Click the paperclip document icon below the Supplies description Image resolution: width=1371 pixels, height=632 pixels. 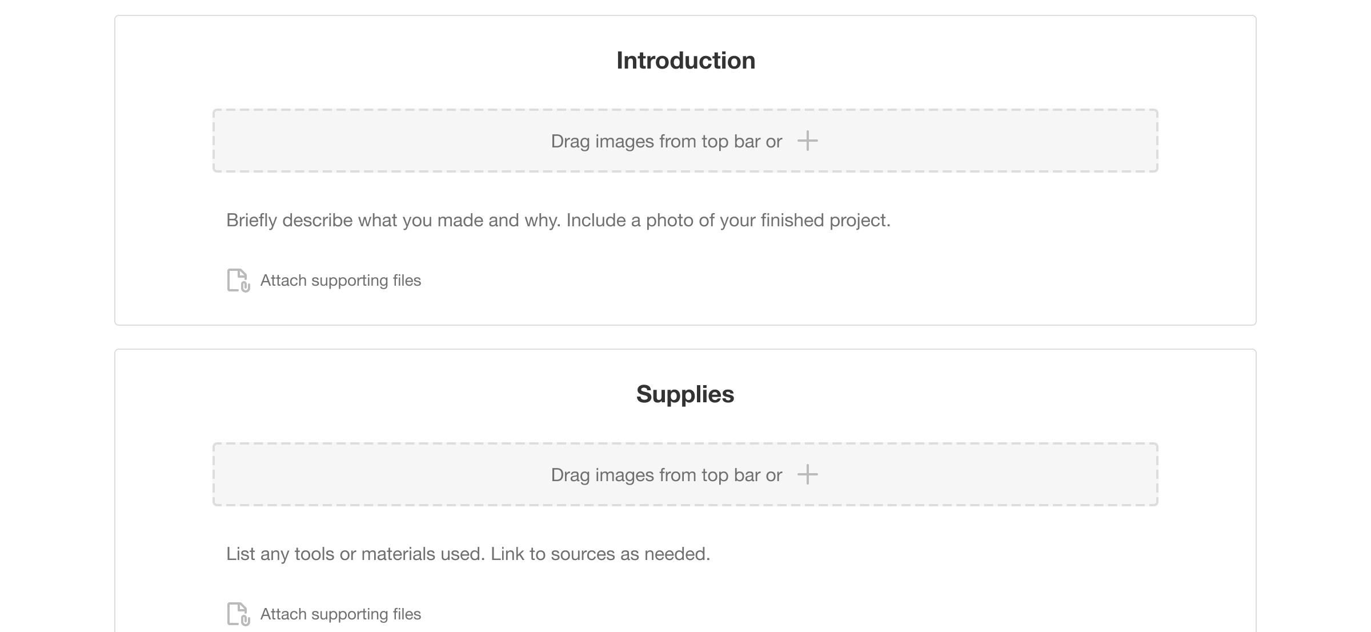237,614
